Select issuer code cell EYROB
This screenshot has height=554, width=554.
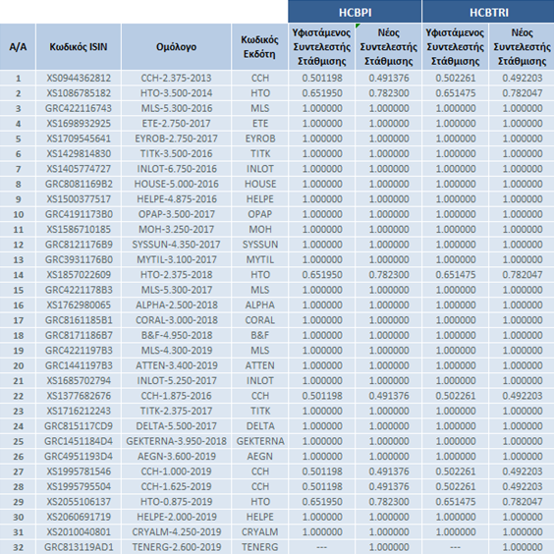point(259,138)
